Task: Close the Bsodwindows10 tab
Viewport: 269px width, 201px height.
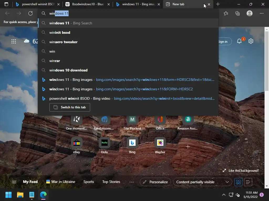Action: point(108,4)
